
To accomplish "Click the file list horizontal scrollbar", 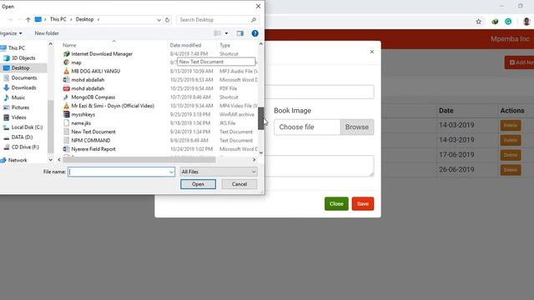I will (x=139, y=159).
